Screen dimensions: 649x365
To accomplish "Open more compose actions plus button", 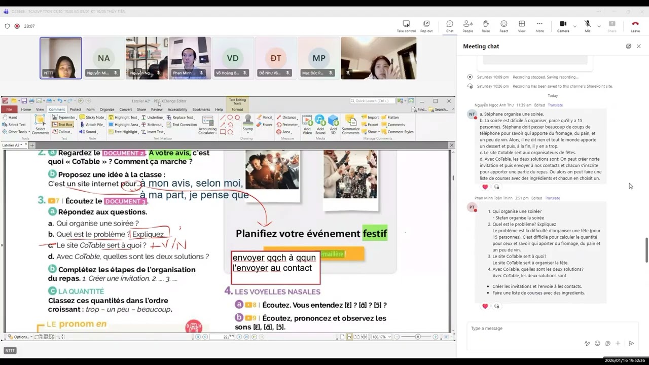I will click(x=618, y=343).
